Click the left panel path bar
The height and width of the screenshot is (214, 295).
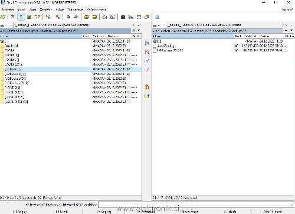coord(65,31)
